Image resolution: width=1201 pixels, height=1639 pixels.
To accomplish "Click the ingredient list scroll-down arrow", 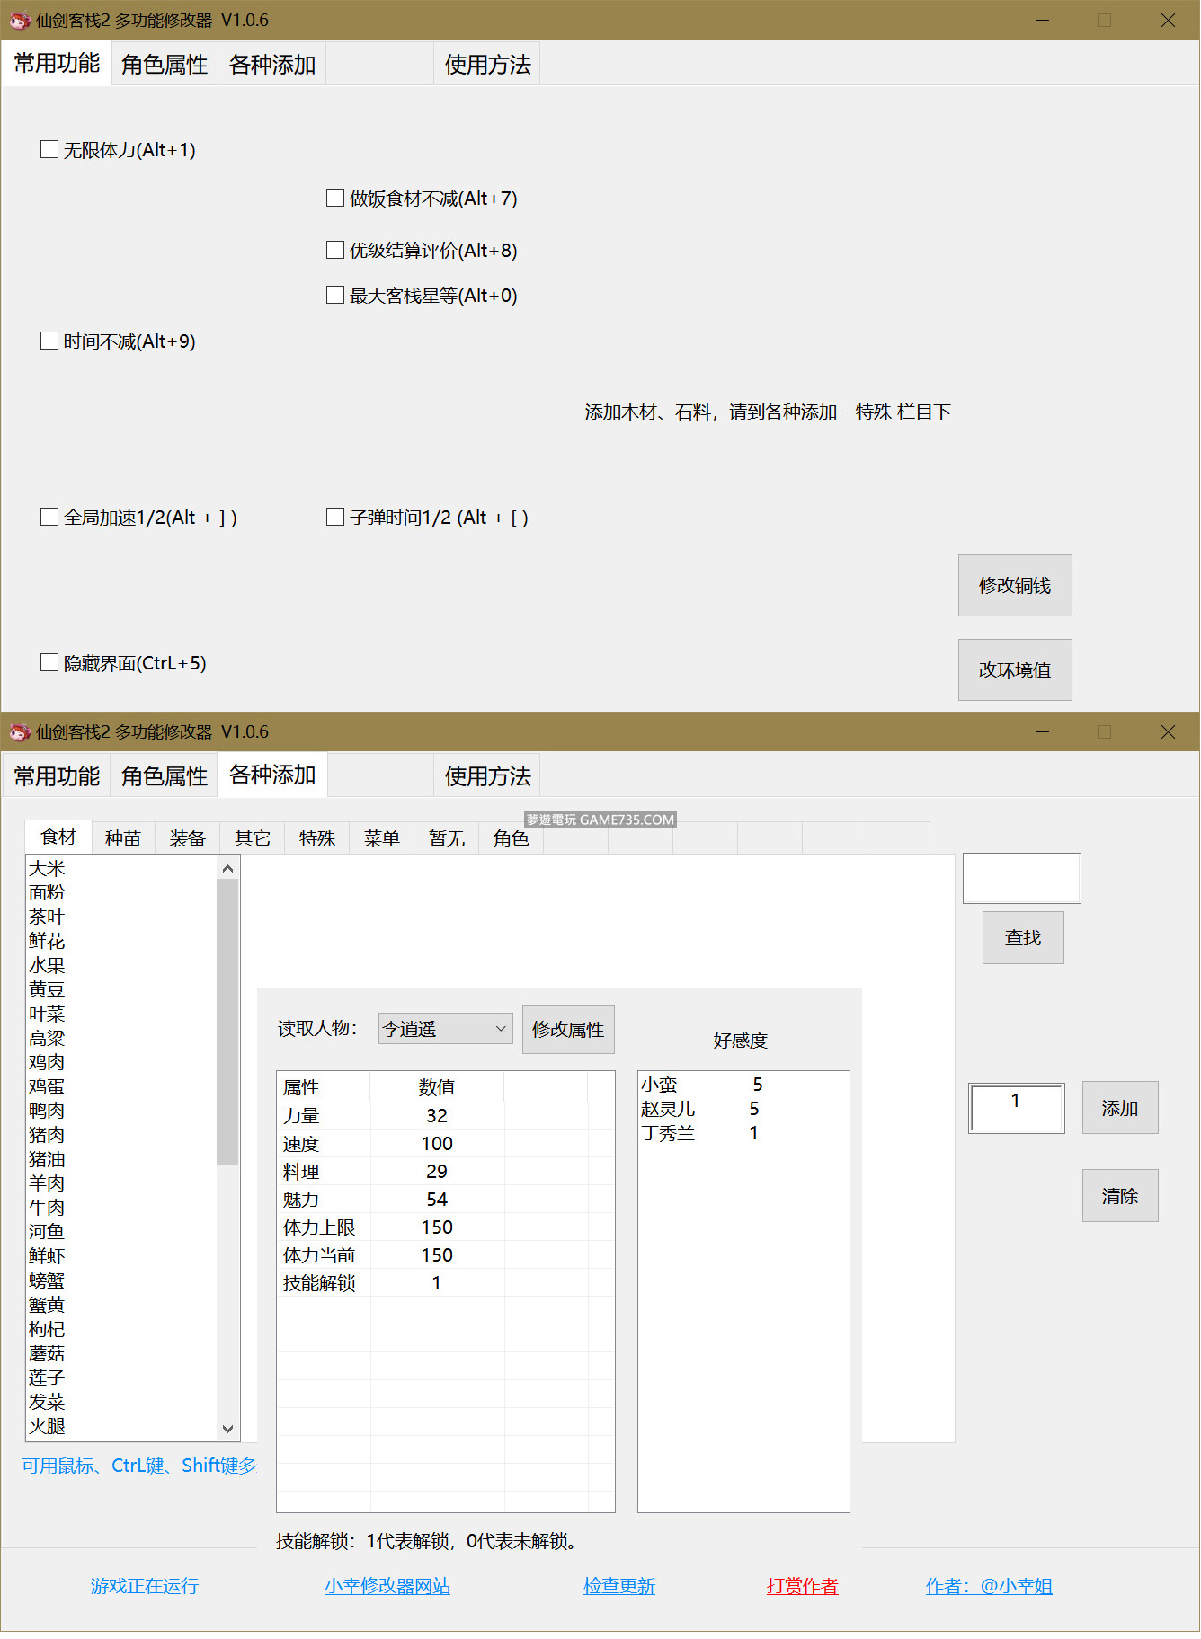I will [x=227, y=1429].
